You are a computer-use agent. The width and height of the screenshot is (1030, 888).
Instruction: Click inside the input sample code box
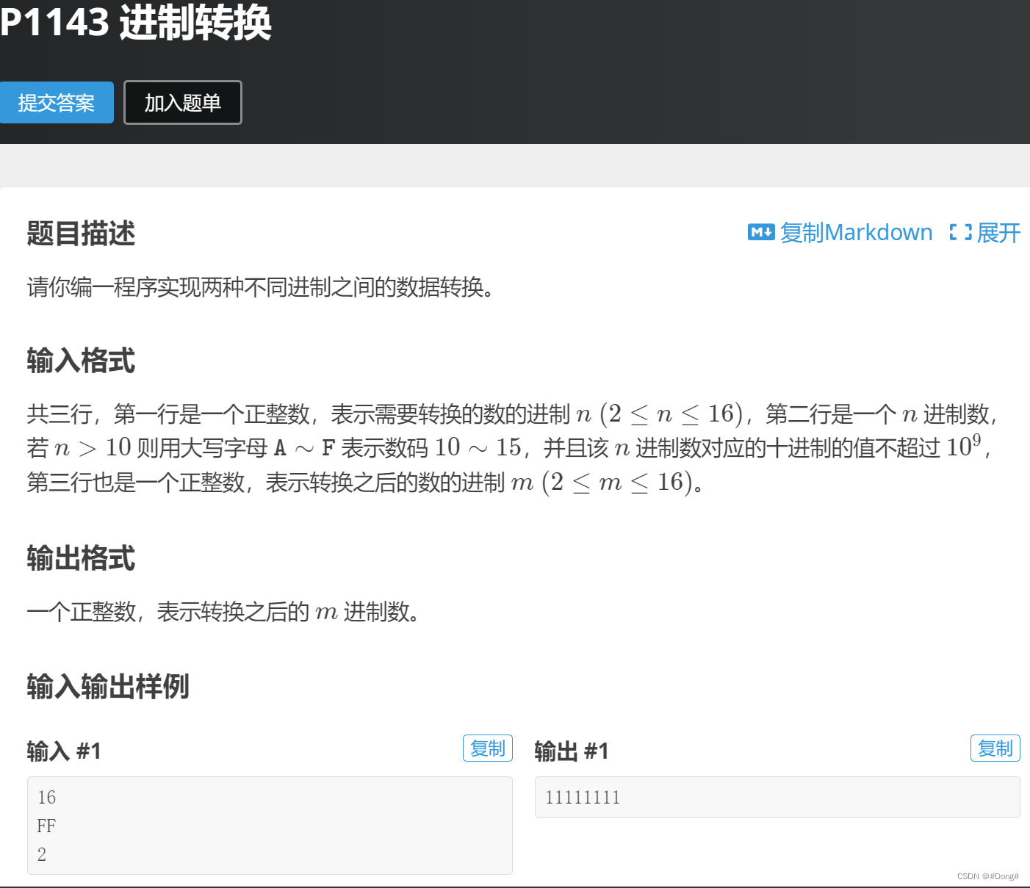270,825
